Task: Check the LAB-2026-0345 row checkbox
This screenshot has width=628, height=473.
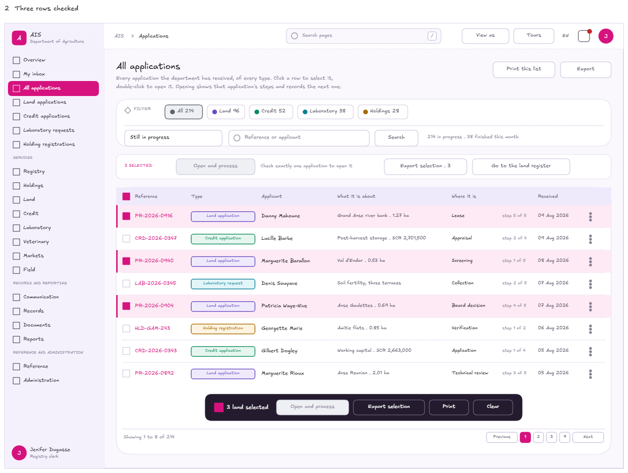Action: (126, 283)
